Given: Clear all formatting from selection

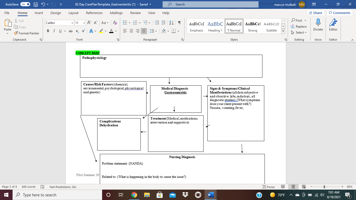Looking at the screenshot, I should tap(115, 23).
